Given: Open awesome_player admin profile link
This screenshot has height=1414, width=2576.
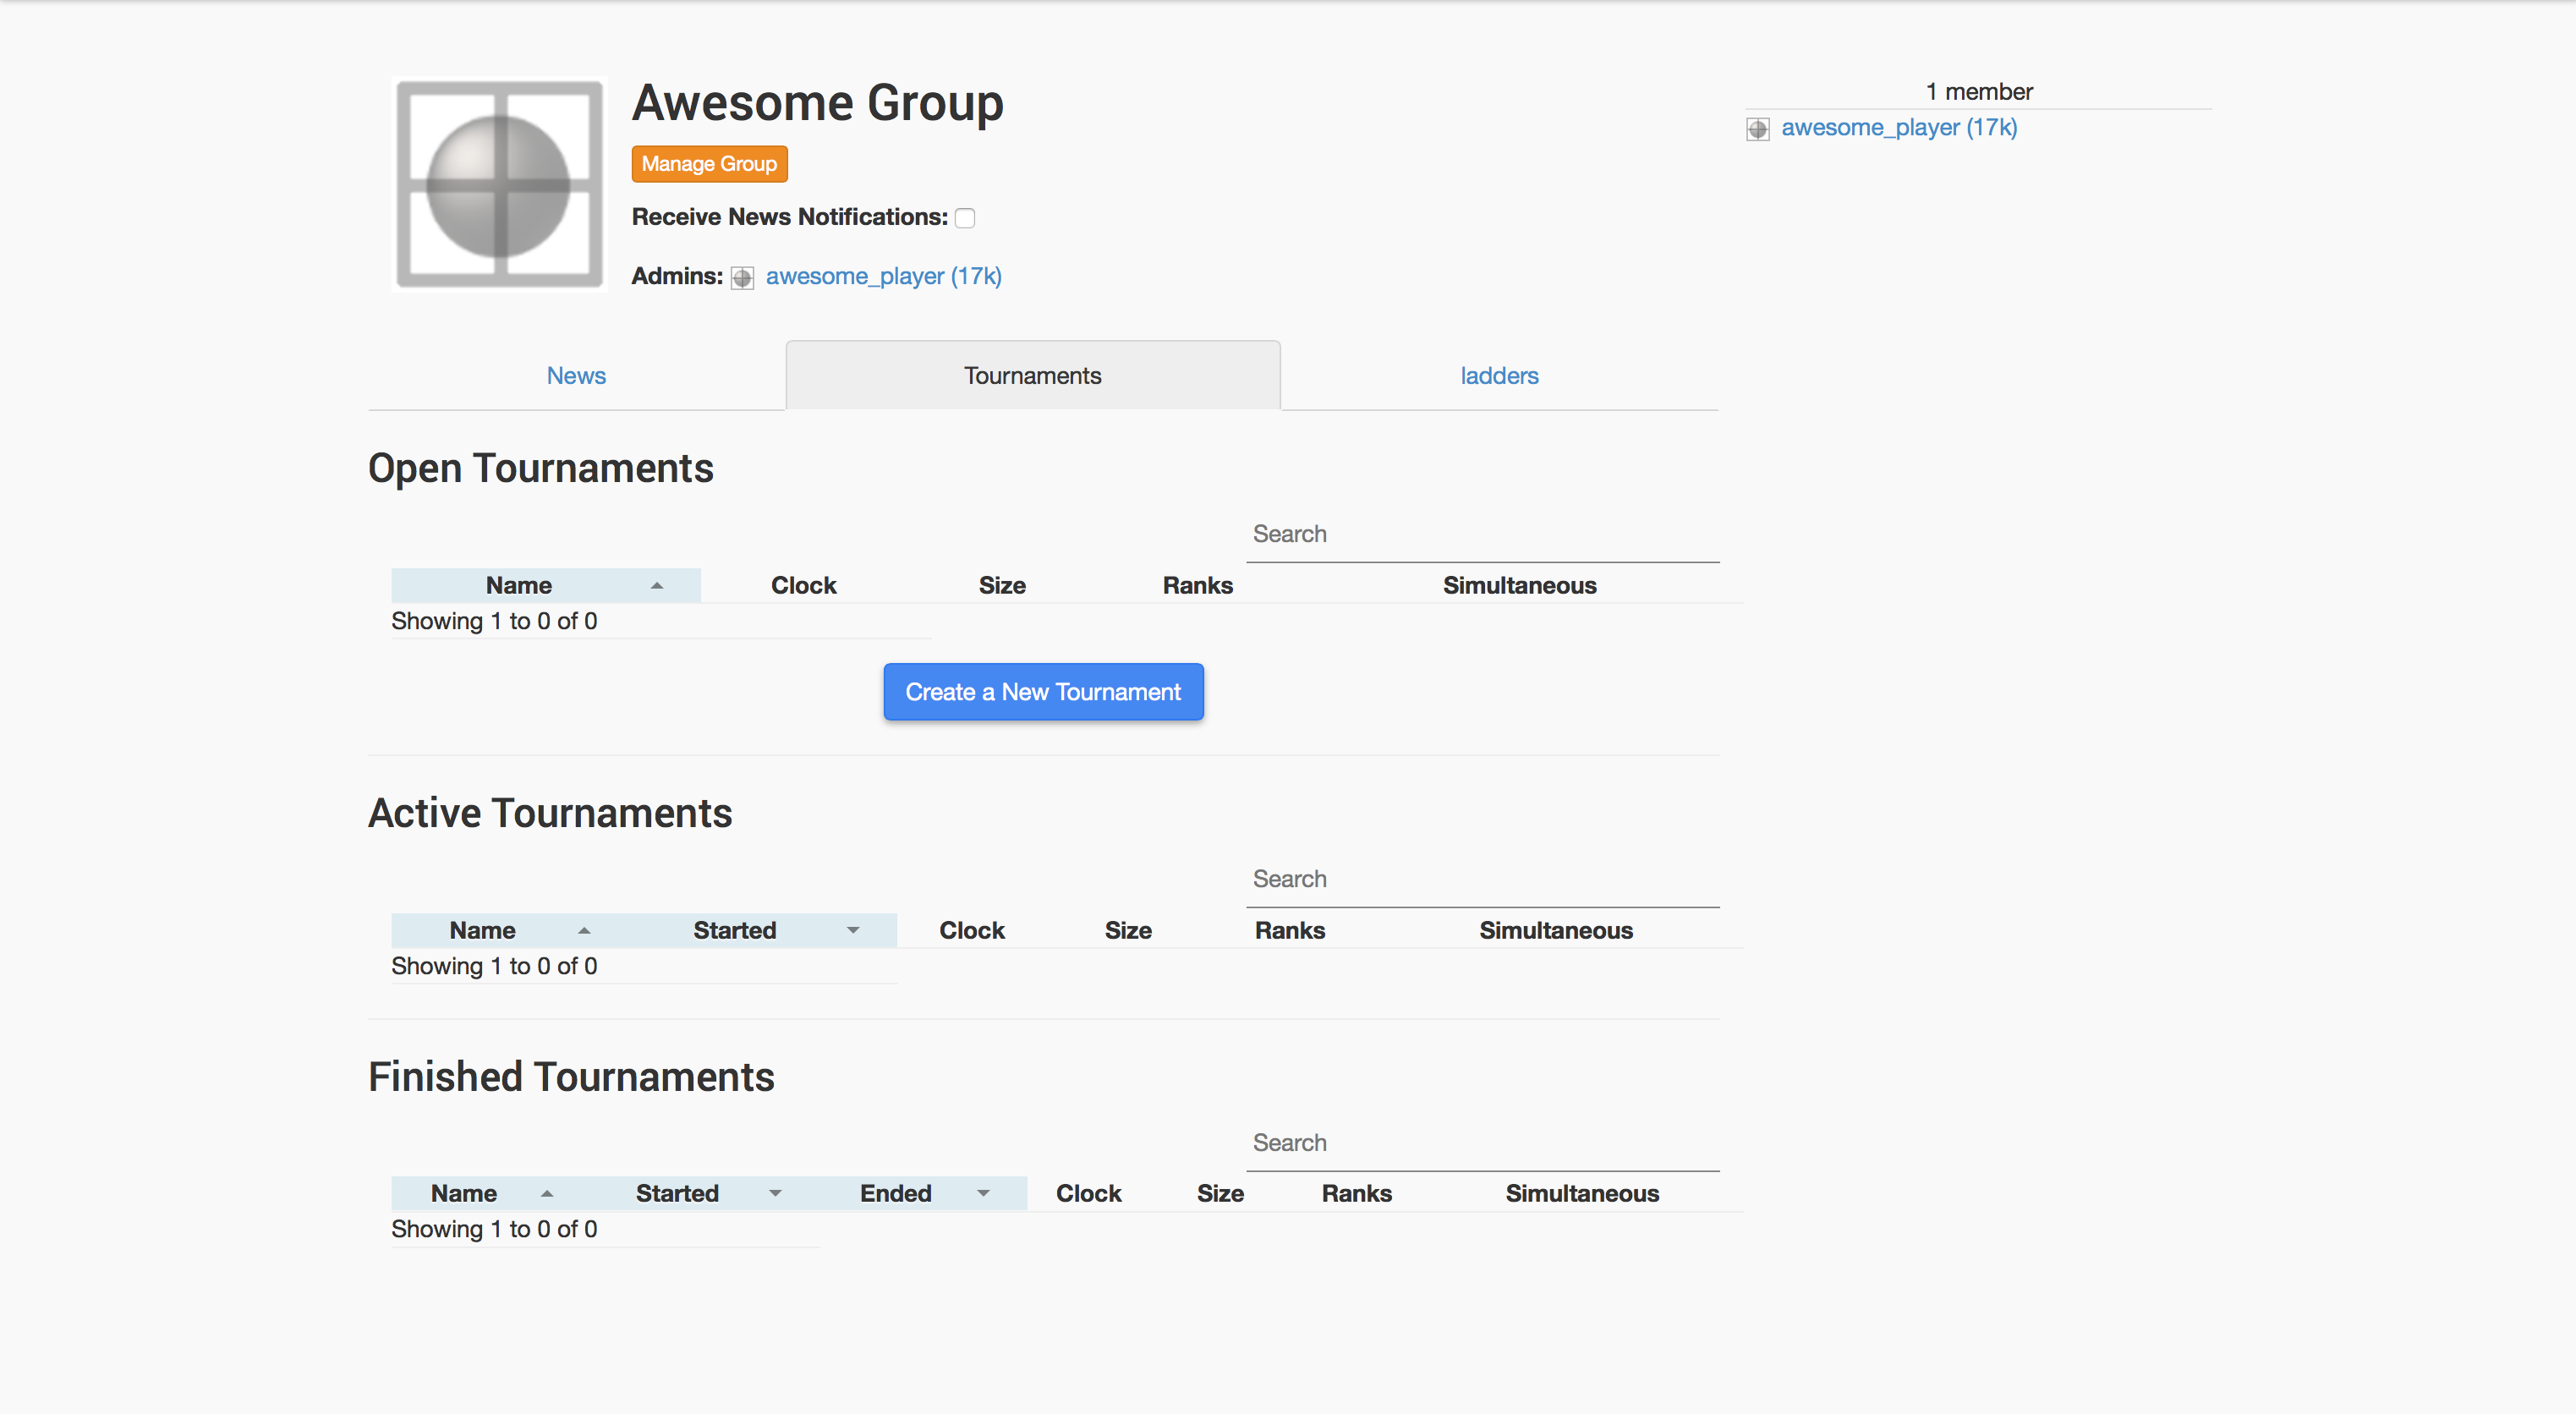Looking at the screenshot, I should pyautogui.click(x=883, y=276).
